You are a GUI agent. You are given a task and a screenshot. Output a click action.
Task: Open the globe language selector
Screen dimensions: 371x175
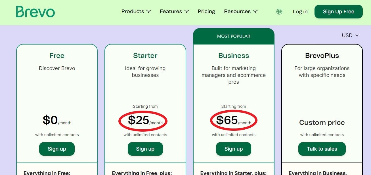pyautogui.click(x=279, y=12)
